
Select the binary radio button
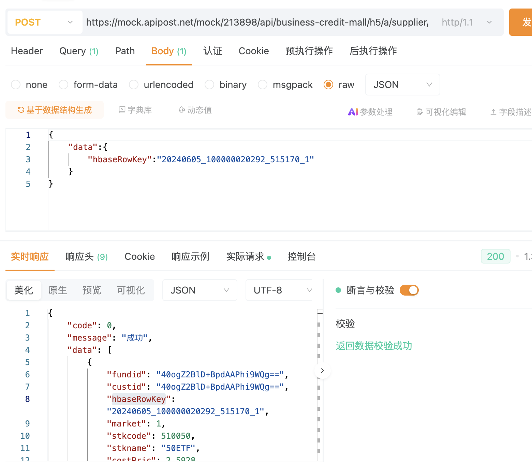(x=209, y=85)
